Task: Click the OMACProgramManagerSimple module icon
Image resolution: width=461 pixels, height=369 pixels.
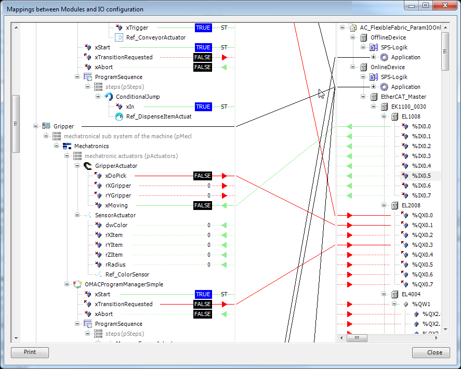Action: pos(76,284)
